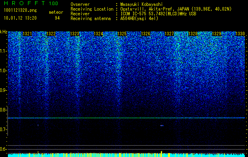Click the 'Ovserver' field label
This screenshot has height=157, width=248.
[80, 5]
